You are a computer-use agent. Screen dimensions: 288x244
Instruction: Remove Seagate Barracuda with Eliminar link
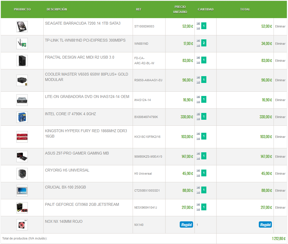[280, 26]
